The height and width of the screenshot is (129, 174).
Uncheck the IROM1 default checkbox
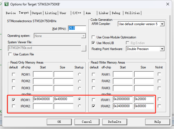tap(14, 99)
